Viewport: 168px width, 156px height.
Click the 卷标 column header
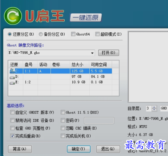click(x=60, y=64)
